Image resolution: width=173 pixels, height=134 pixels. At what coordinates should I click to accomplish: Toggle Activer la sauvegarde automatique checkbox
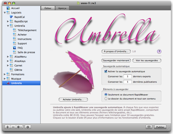coord(106,71)
